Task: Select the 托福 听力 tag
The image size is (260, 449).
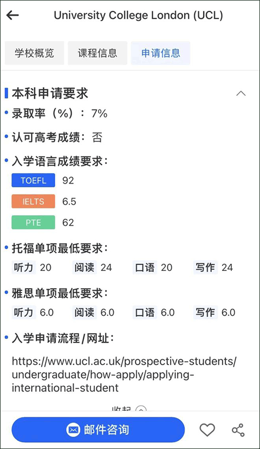Action: click(x=24, y=268)
